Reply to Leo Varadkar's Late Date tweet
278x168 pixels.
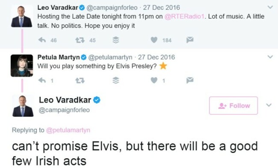click(x=42, y=40)
